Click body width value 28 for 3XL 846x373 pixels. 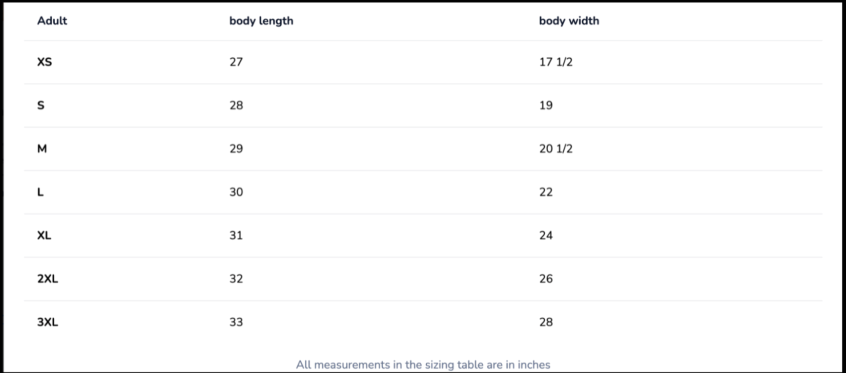click(546, 322)
